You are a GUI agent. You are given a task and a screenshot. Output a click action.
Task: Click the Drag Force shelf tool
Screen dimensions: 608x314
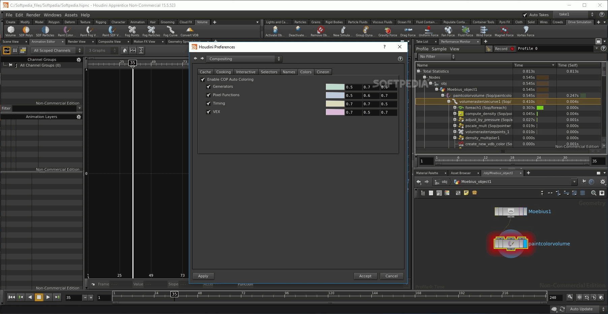tap(408, 32)
